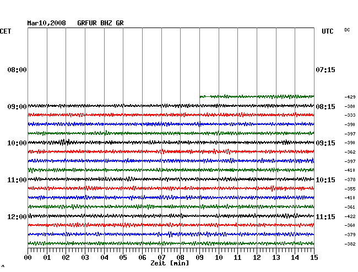Select minute tick label 13
The height and width of the screenshot is (272, 358).
276,258
